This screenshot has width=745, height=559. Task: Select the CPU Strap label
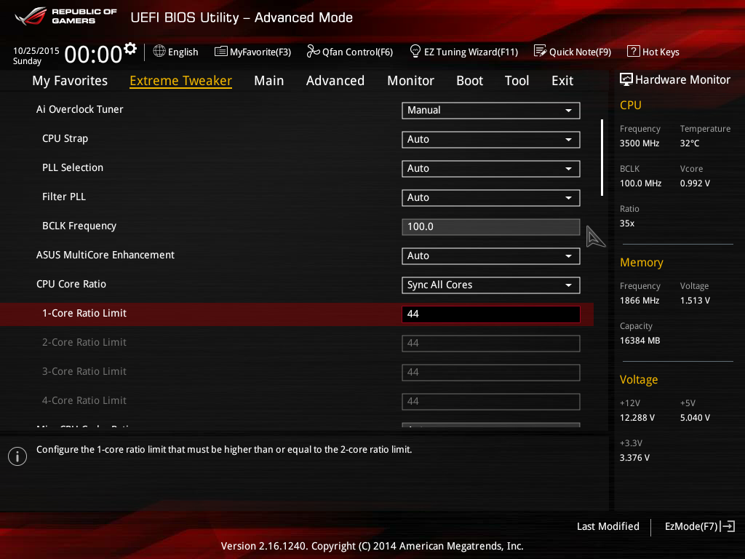[x=65, y=138]
